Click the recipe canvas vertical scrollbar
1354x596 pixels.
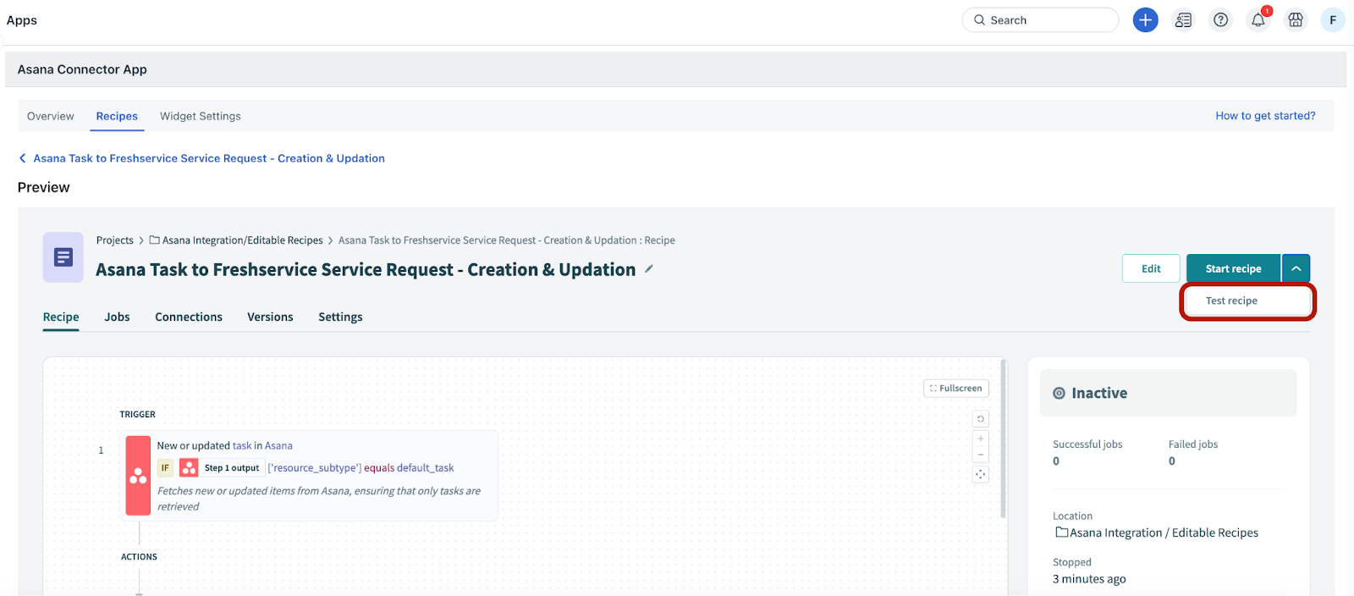(1004, 438)
